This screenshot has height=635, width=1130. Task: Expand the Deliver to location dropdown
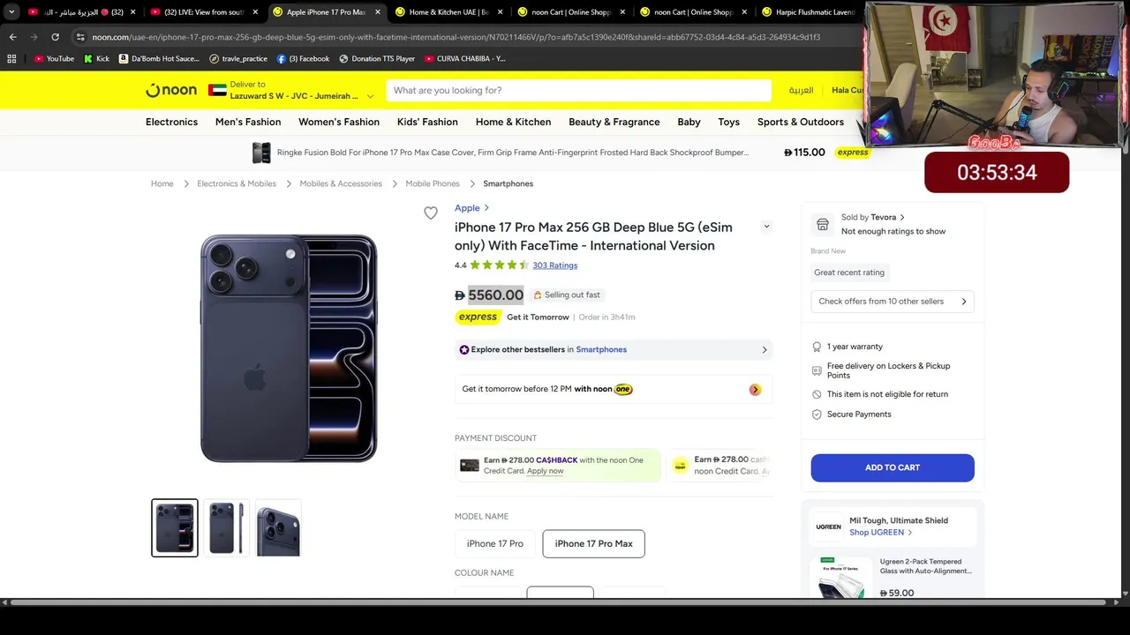(x=370, y=96)
